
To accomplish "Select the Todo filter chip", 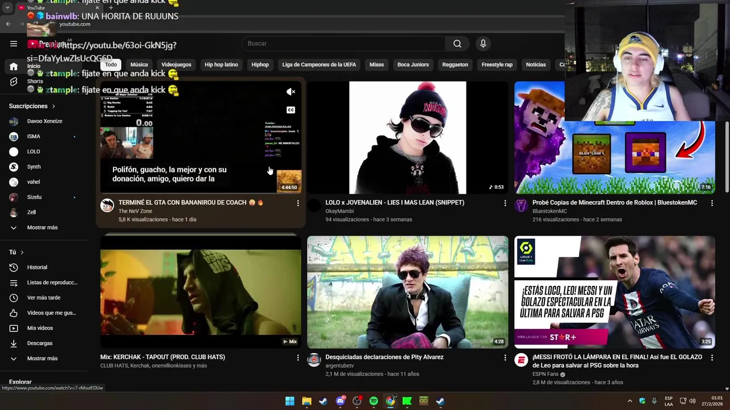I will pos(111,65).
